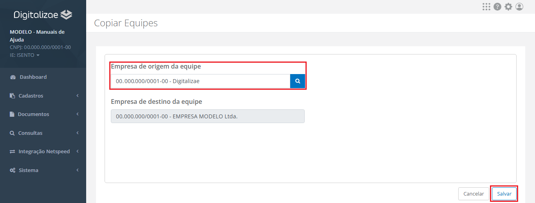Click the Digitalizae logo
Screen dimensions: 535x203
pyautogui.click(x=43, y=15)
